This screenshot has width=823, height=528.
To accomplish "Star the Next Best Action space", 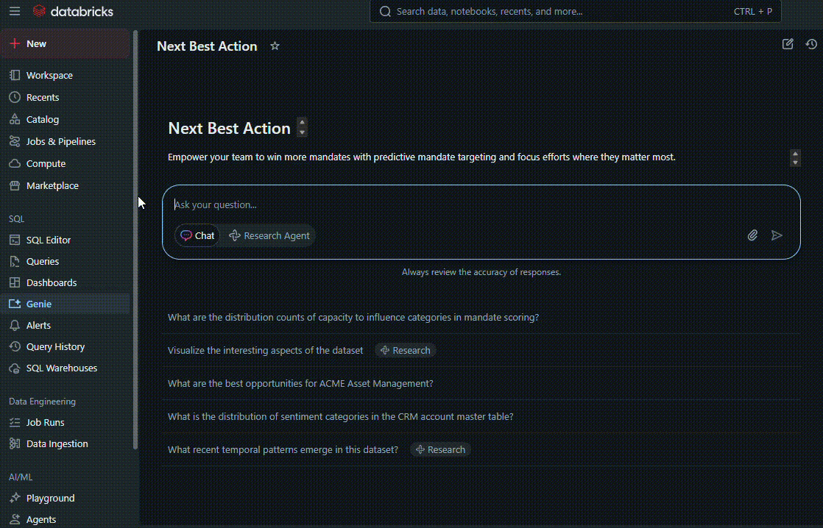I will pos(275,46).
